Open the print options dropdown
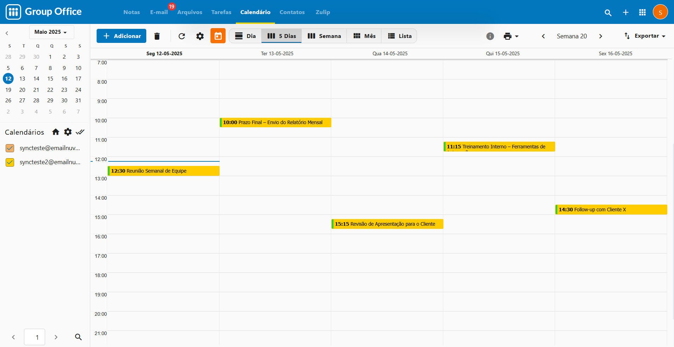 511,36
